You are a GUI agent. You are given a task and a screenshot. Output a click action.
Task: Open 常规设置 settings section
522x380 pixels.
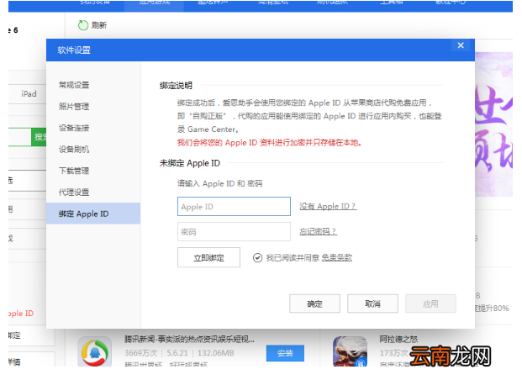point(74,85)
